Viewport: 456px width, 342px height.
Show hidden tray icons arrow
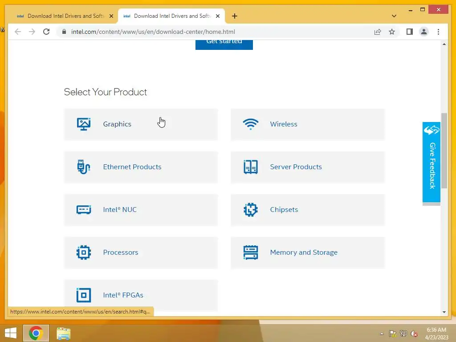coord(382,334)
